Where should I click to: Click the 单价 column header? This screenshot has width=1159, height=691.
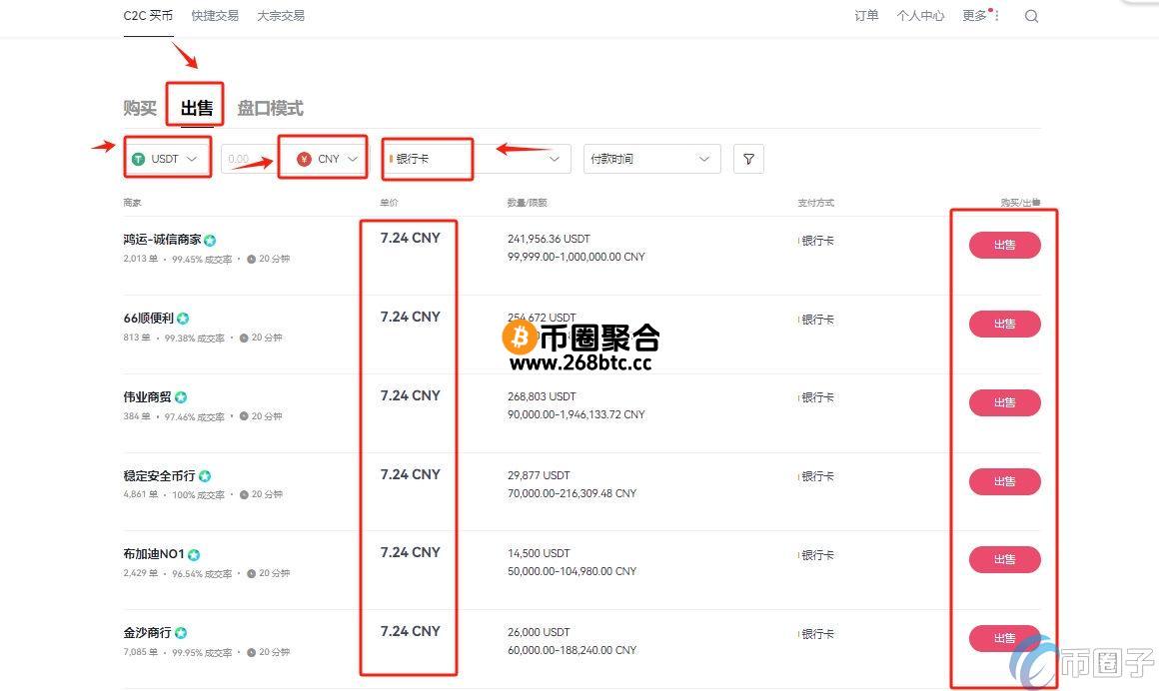[x=389, y=203]
